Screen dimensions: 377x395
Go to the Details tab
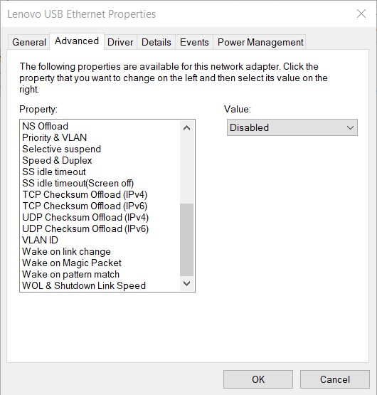click(x=156, y=42)
